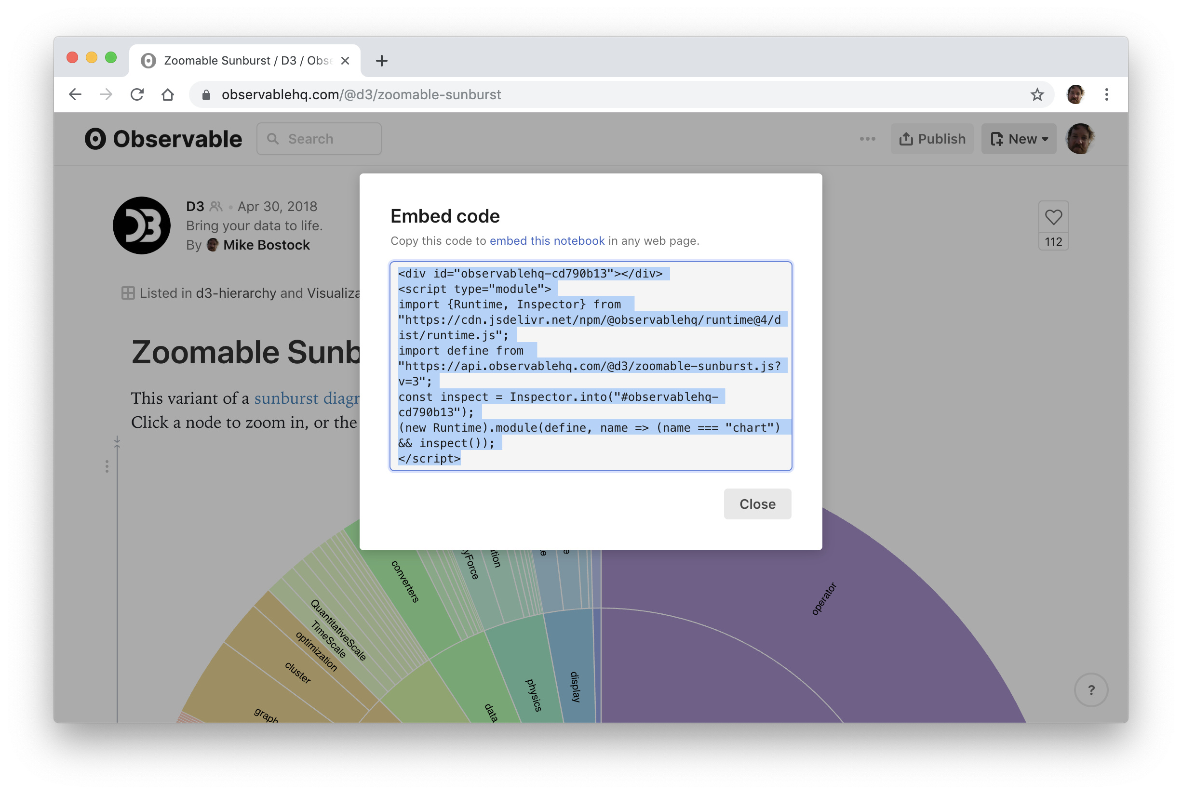
Task: Click the address bar URL
Action: coord(361,95)
